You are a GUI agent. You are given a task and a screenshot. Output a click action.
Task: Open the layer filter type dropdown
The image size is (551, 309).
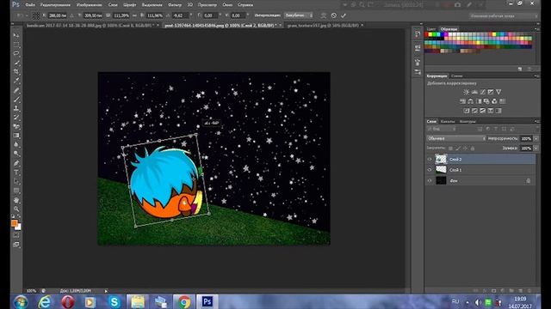point(442,129)
